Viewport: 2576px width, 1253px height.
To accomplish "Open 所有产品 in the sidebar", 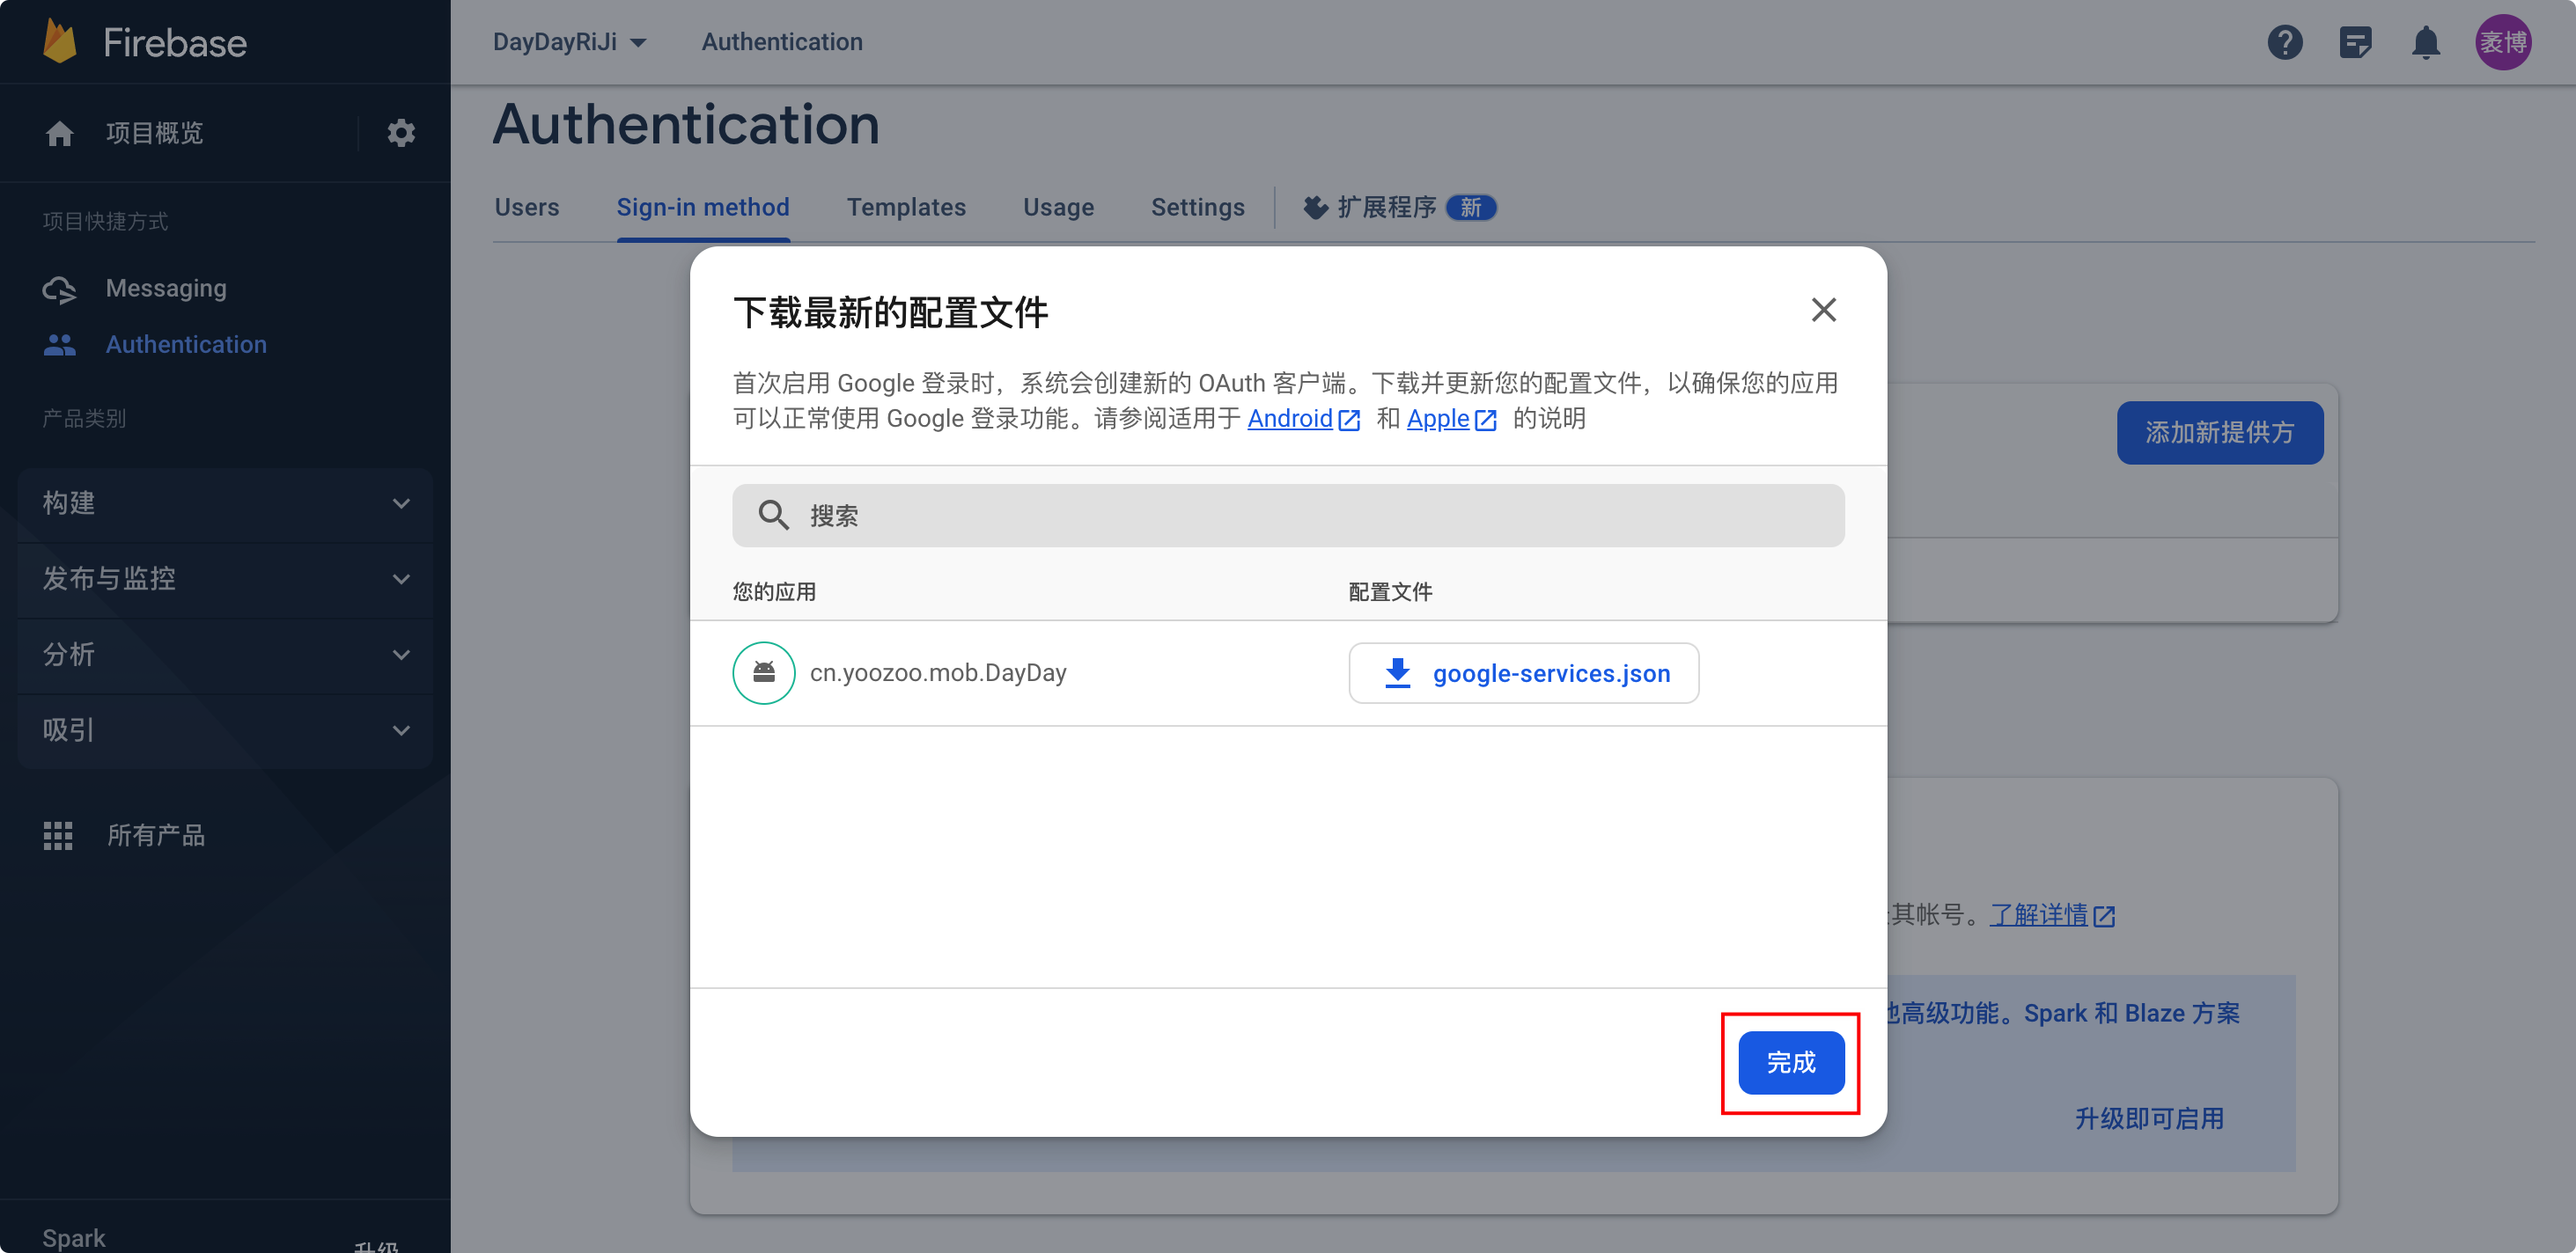I will click(156, 835).
